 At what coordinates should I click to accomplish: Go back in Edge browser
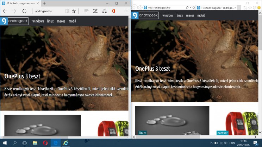[5, 11]
